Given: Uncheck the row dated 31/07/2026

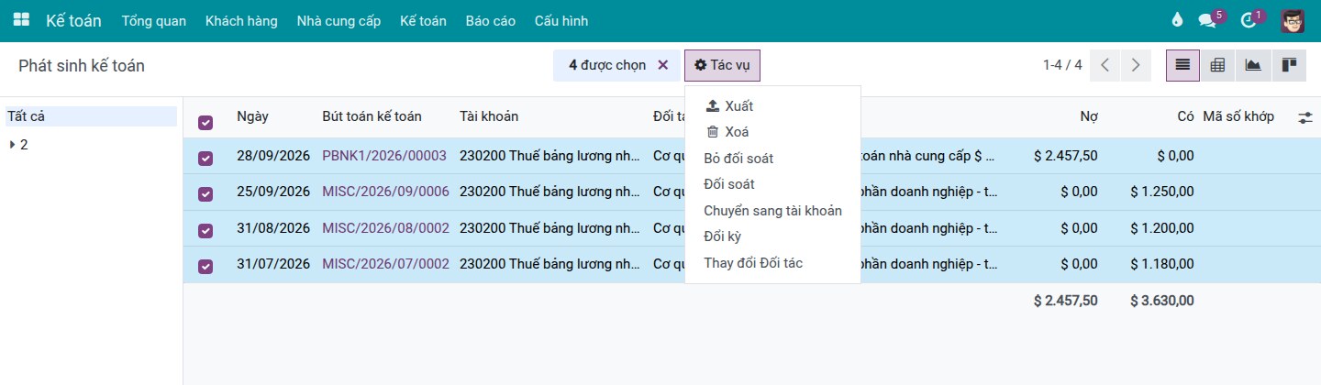Looking at the screenshot, I should 205,266.
